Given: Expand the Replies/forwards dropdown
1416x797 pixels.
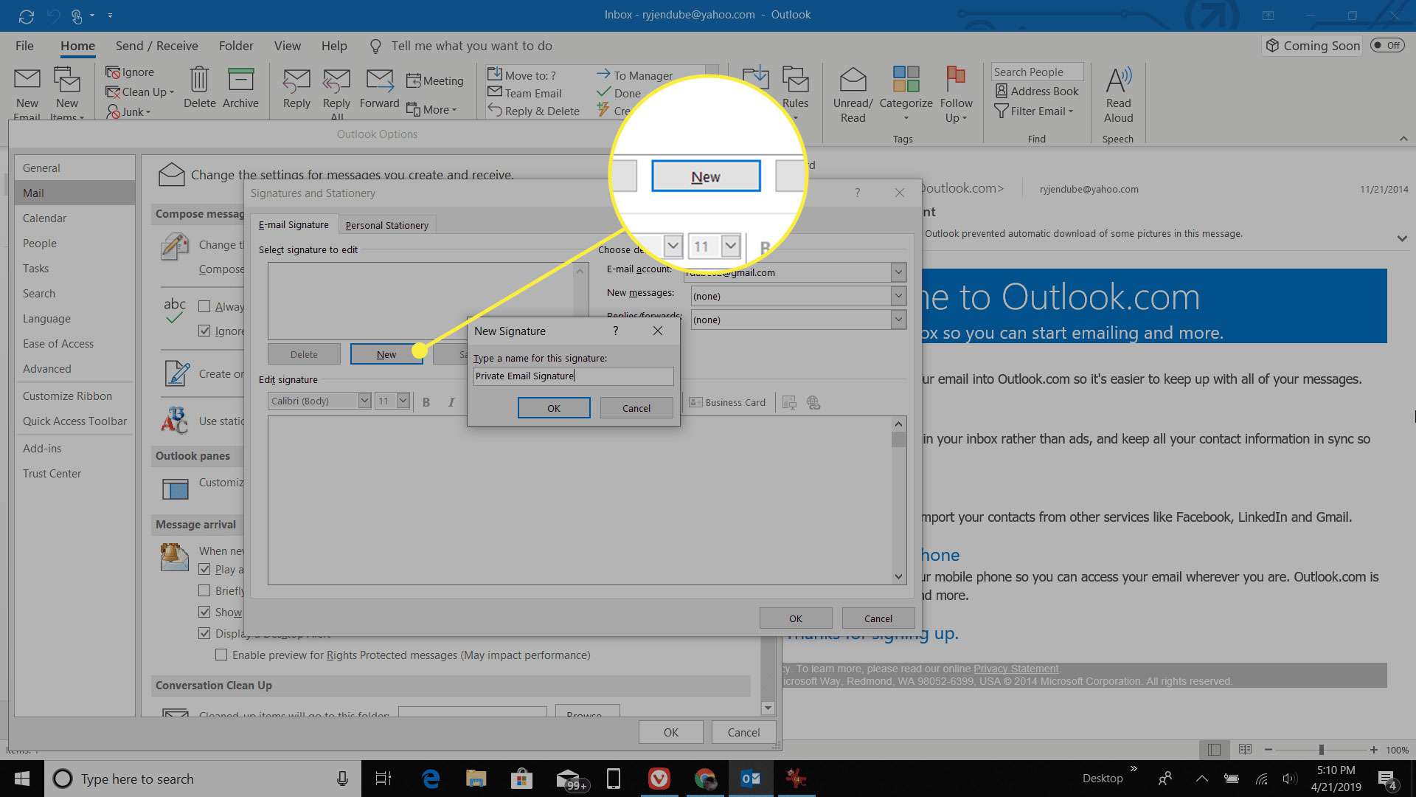Looking at the screenshot, I should [x=898, y=320].
